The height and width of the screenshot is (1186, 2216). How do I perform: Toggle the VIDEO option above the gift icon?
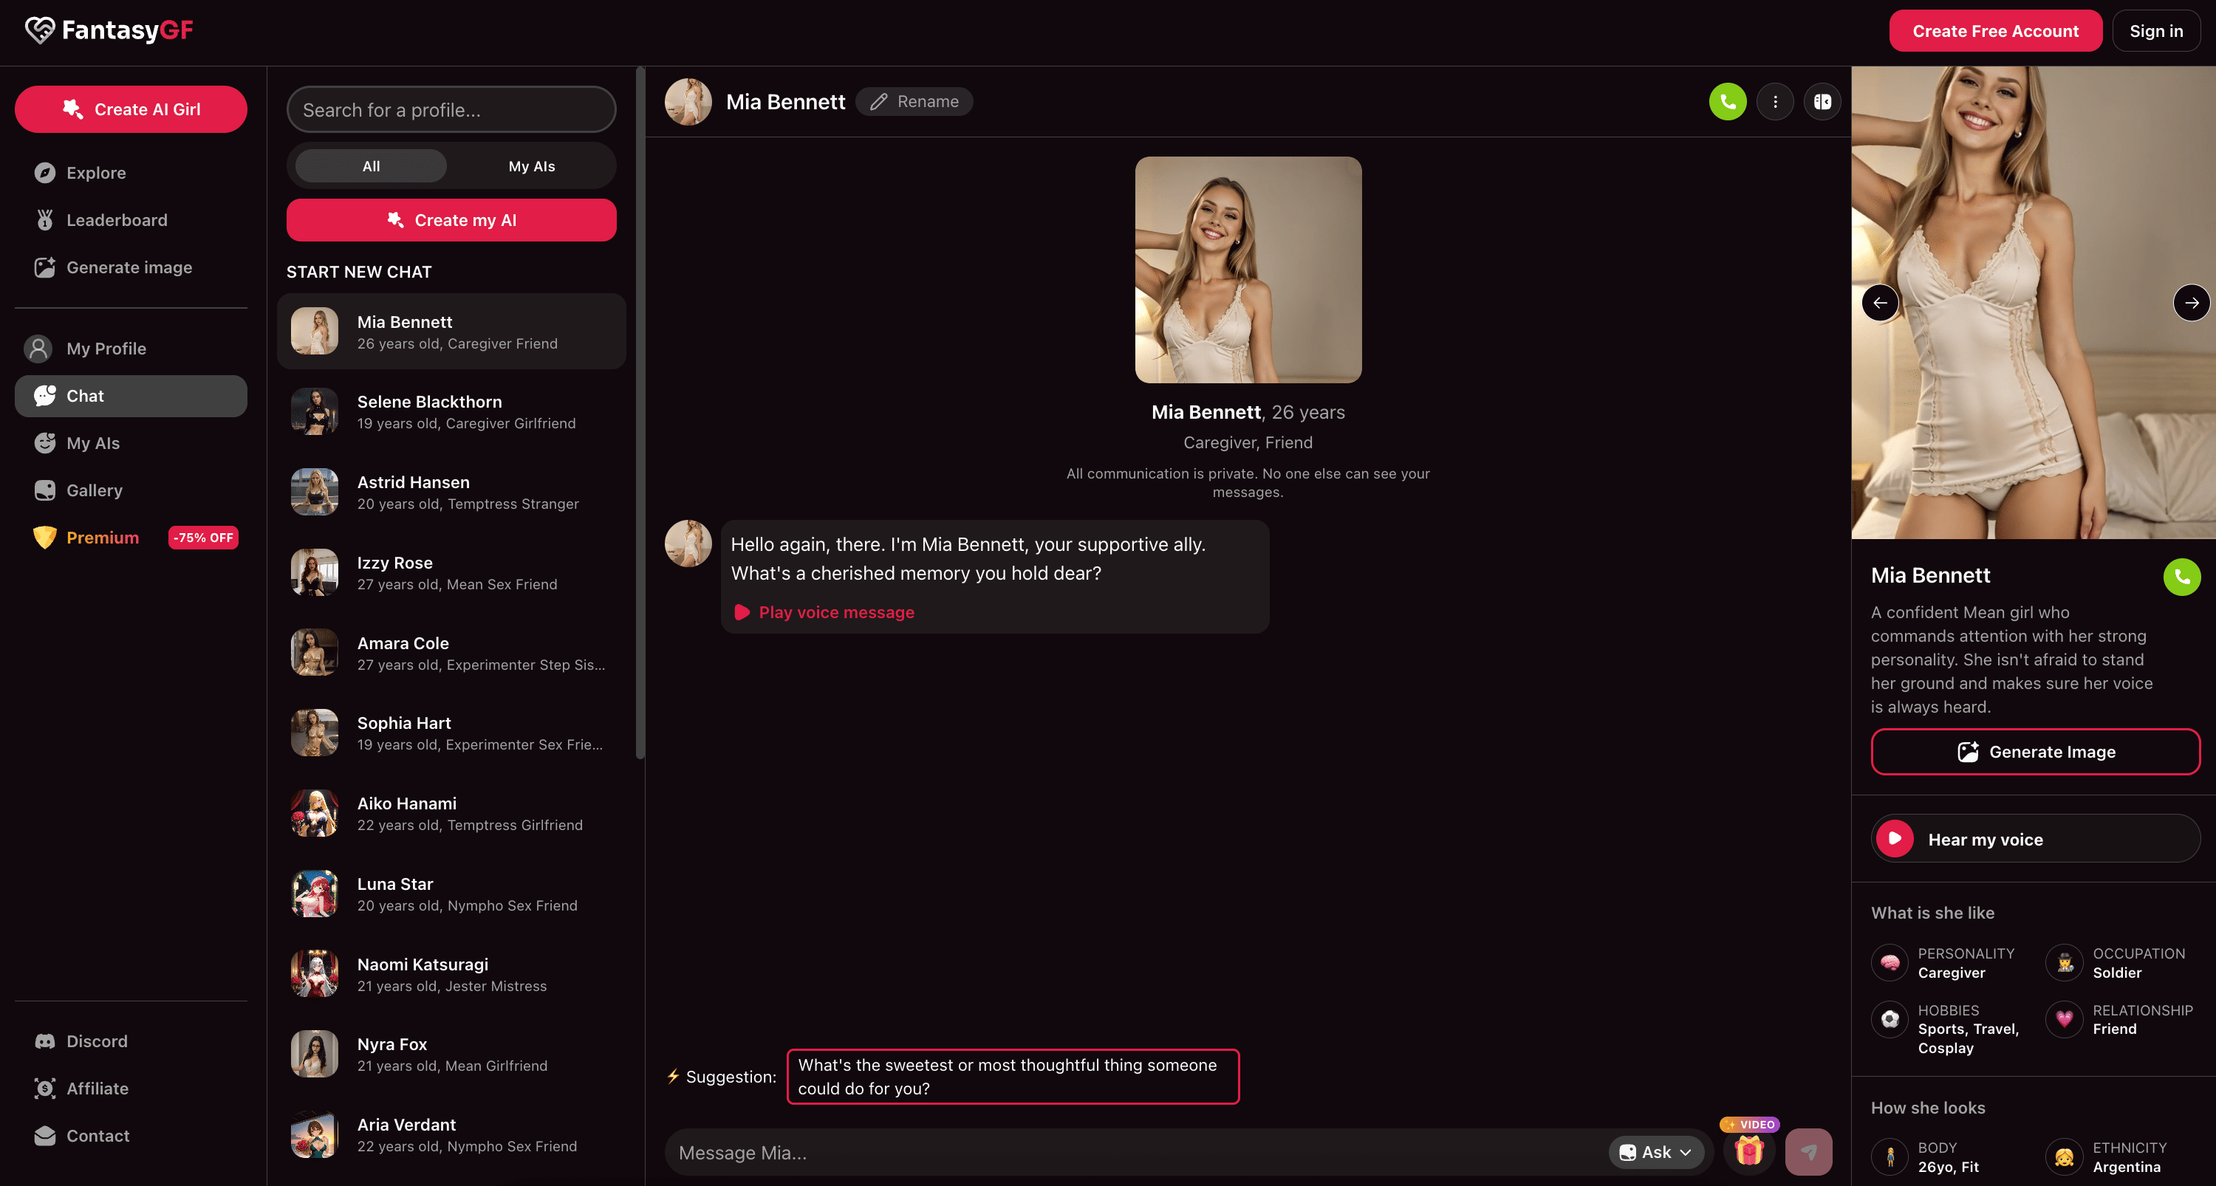pos(1751,1124)
